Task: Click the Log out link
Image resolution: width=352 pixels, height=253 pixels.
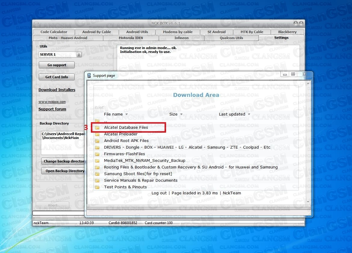Action: (159, 193)
